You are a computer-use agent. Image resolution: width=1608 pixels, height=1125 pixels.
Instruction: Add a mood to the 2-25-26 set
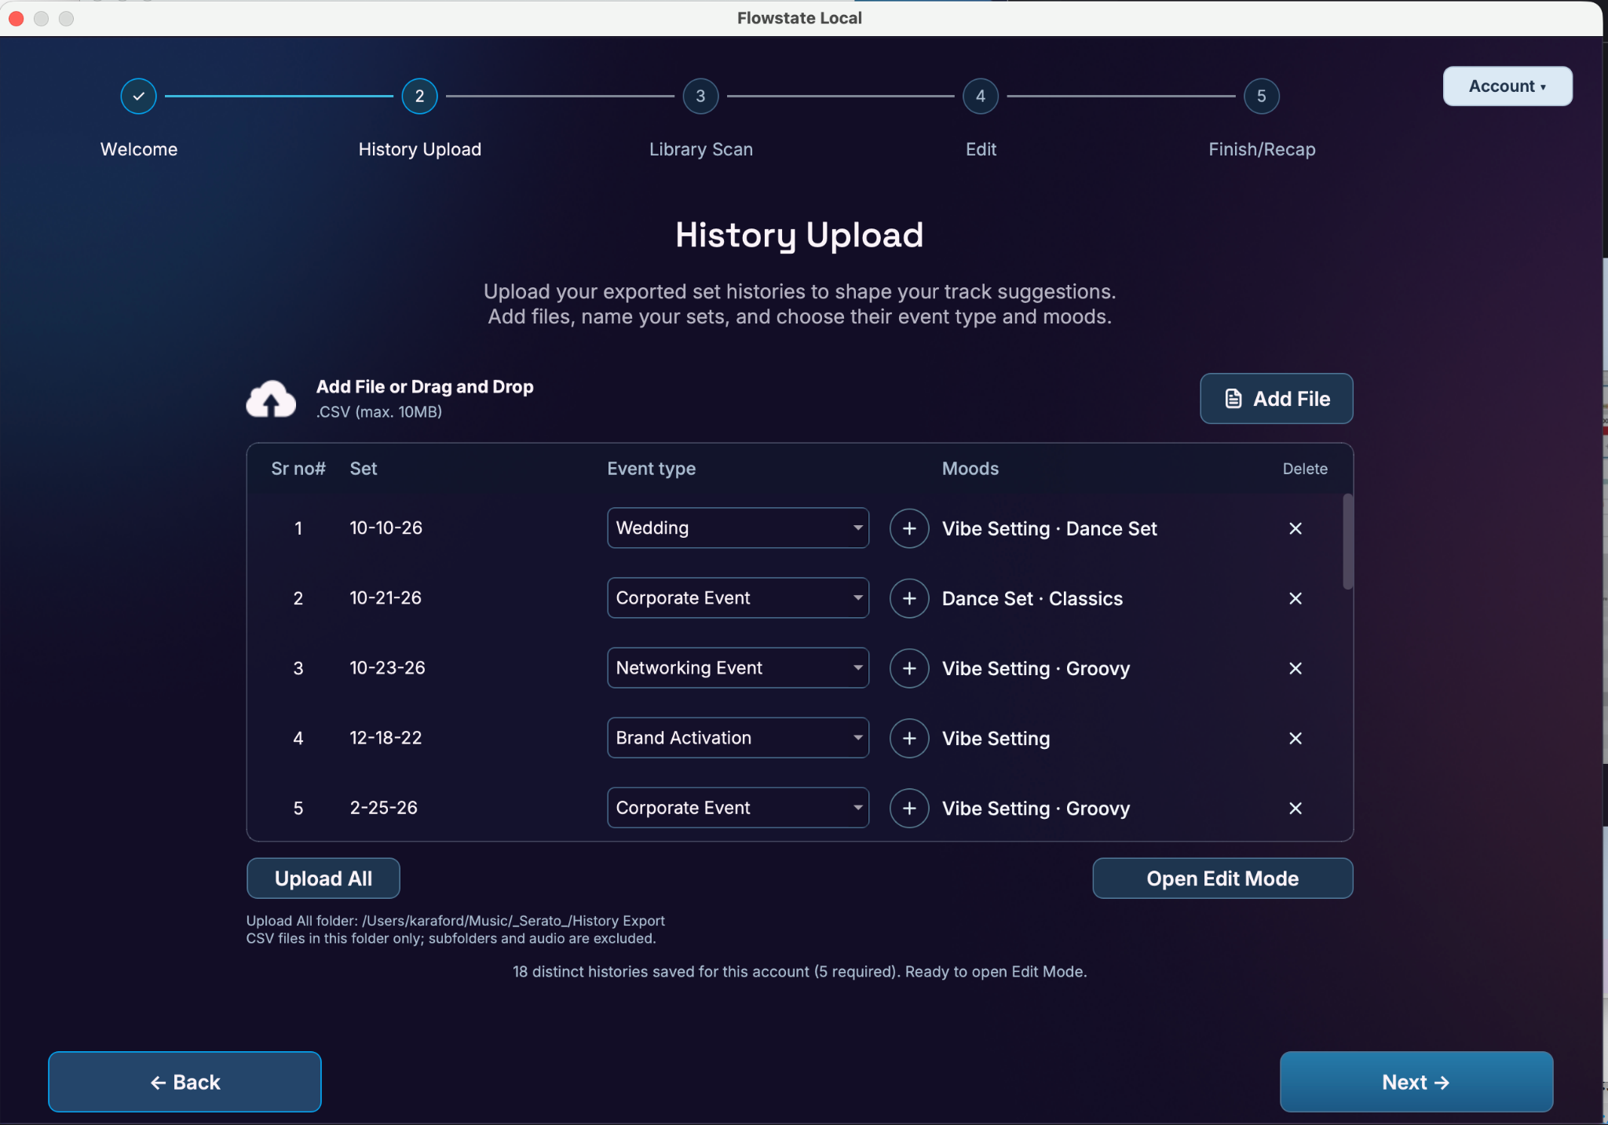(909, 808)
